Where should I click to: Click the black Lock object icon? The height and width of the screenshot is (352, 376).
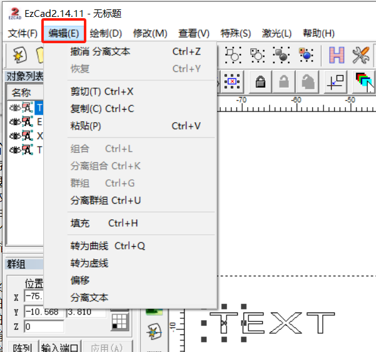[x=260, y=82]
